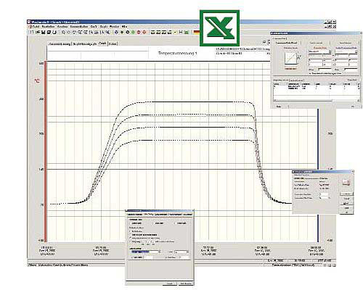Open the Datei menu
Image resolution: width=363 pixels, height=290 pixels.
36,27
